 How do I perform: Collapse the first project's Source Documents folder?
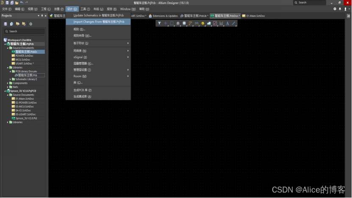8,48
